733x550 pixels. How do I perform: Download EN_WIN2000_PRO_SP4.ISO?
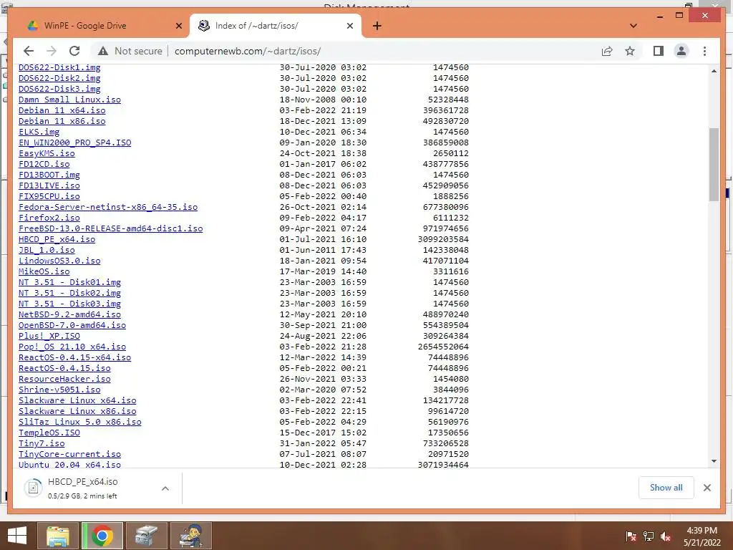click(74, 143)
